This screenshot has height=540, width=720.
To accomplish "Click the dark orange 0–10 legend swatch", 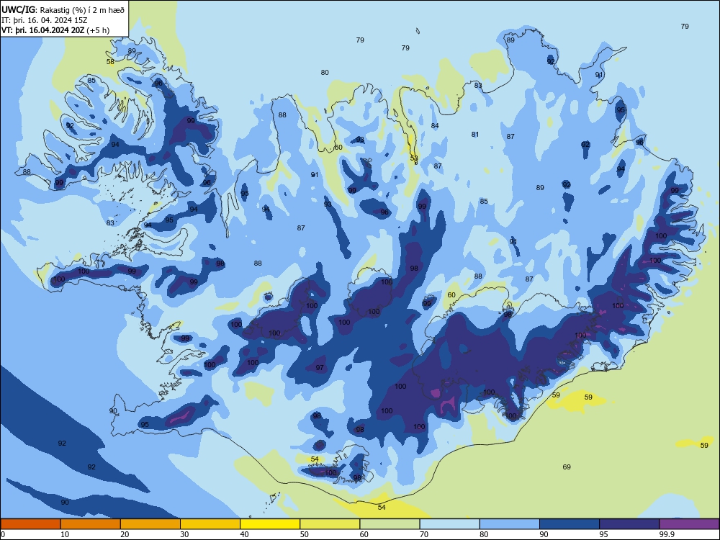I will [x=30, y=524].
